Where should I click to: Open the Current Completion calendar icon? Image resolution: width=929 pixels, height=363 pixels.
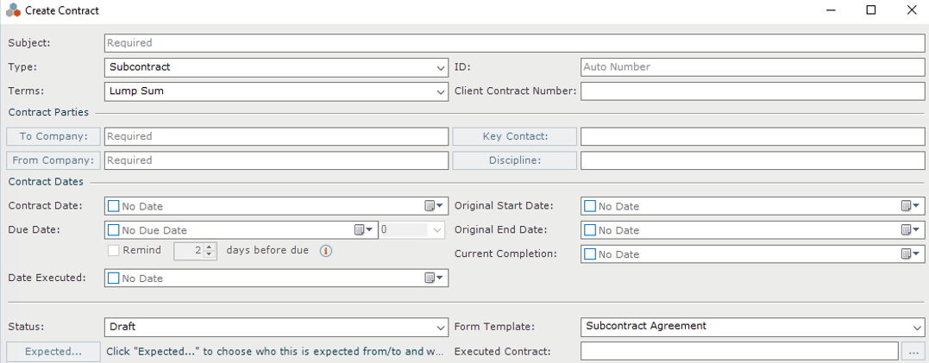pyautogui.click(x=910, y=254)
